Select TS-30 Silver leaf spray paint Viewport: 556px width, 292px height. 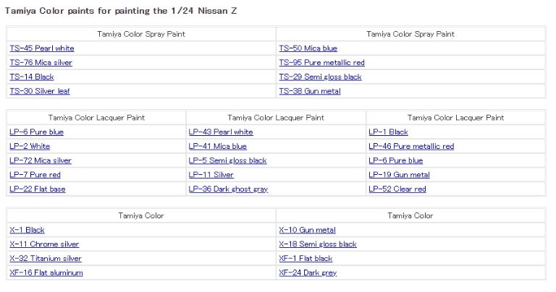(40, 91)
